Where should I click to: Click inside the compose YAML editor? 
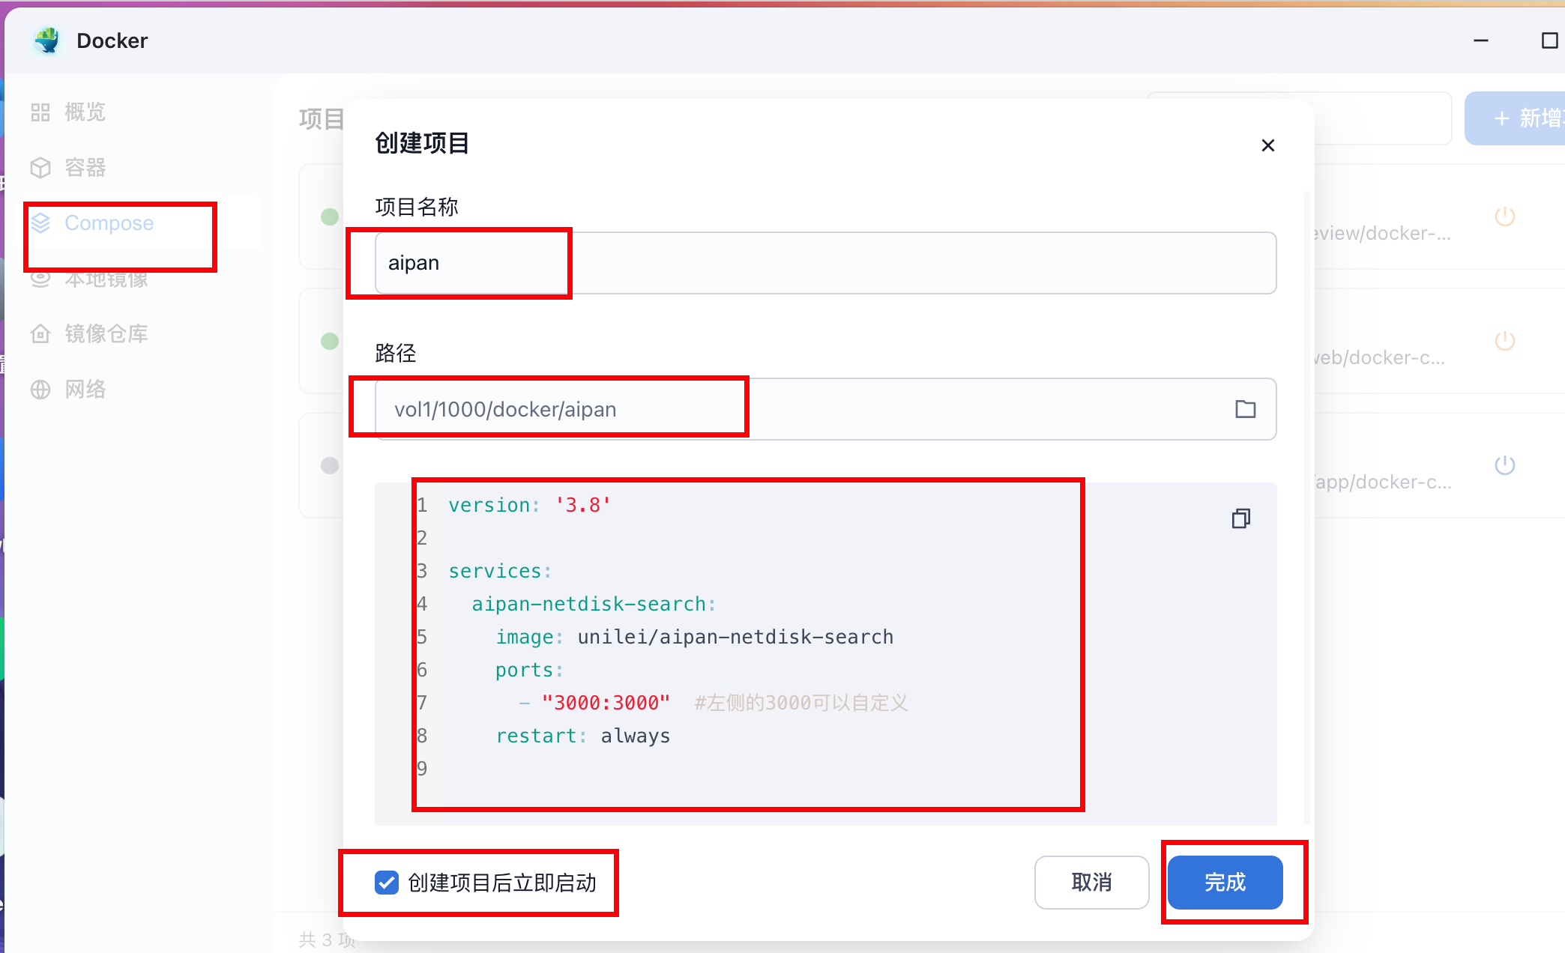[825, 653]
